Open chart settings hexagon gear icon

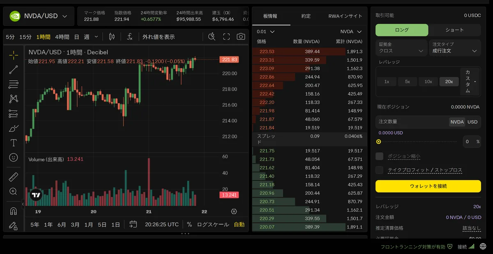pos(234,212)
